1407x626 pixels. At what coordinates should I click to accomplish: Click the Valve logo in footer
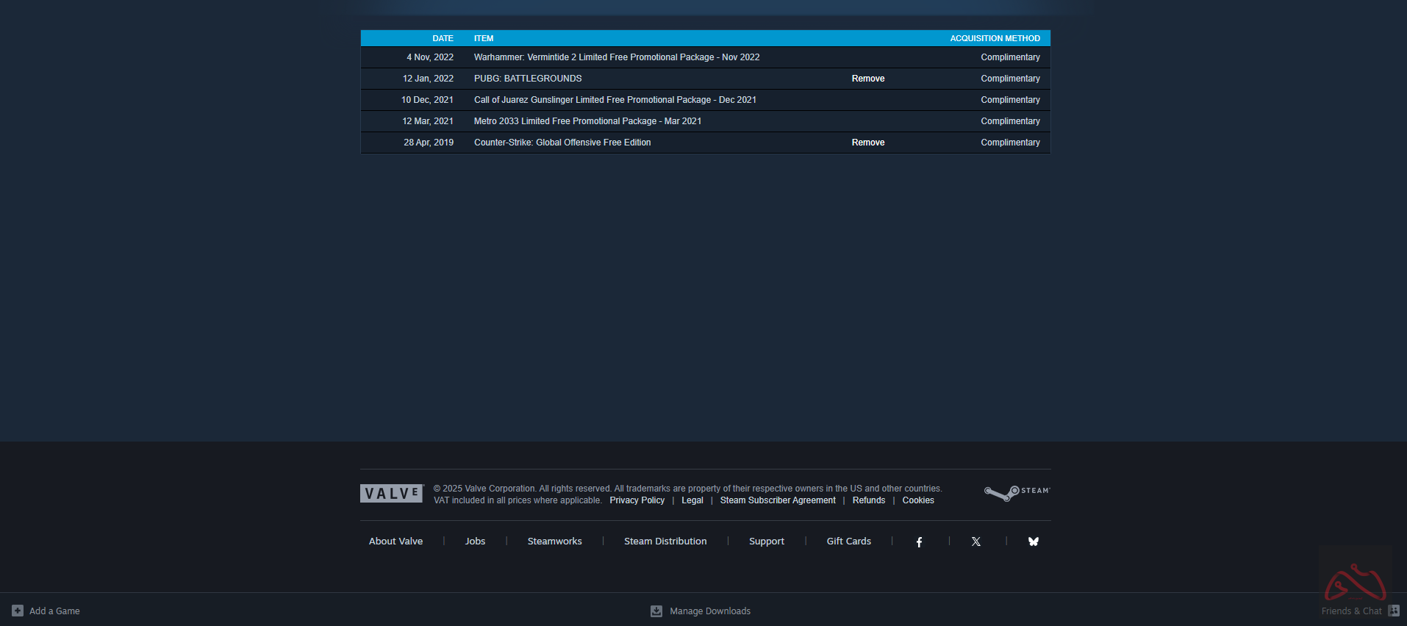tap(392, 494)
